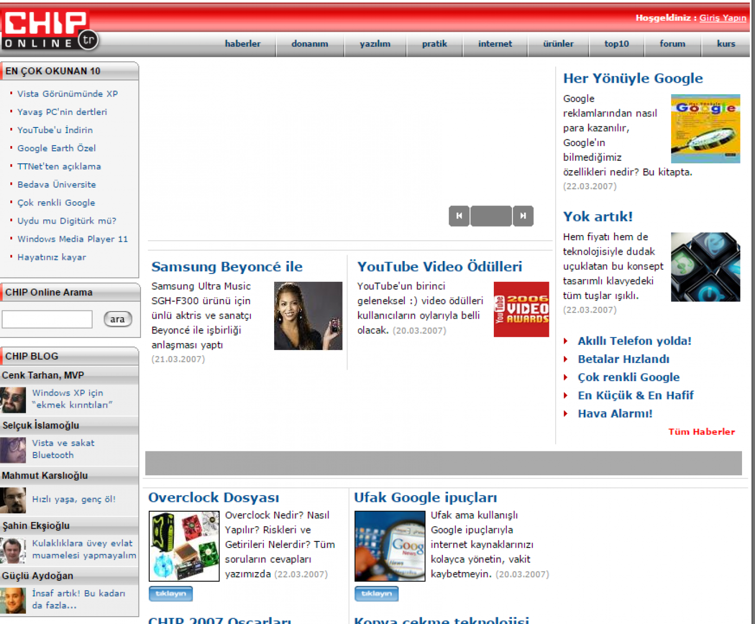Viewport: 755px width, 624px height.
Task: Click the illuminated keyboard keys image
Action: coord(705,267)
